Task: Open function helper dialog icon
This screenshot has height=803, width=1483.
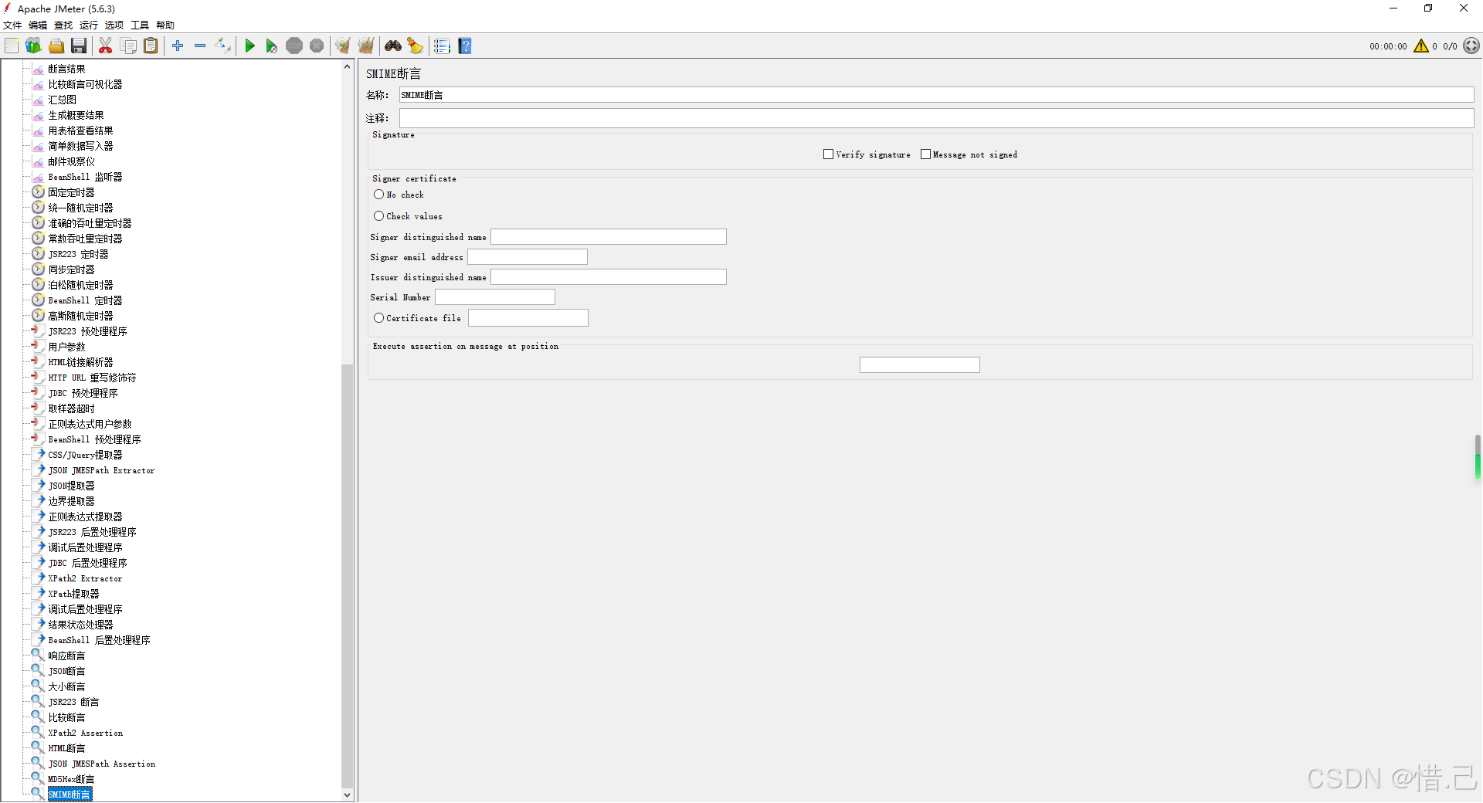Action: (442, 46)
